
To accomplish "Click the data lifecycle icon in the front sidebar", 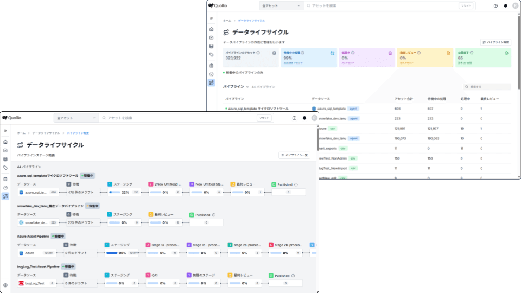I will (x=5, y=196).
